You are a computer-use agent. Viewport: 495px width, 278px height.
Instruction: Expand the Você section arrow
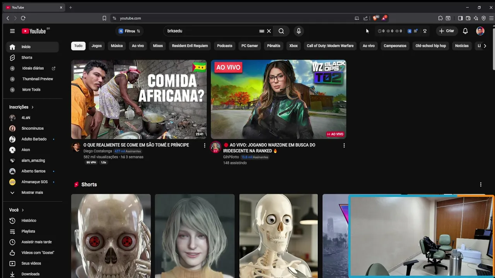[x=23, y=210]
